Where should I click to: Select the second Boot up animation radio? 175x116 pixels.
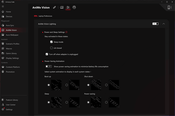67,85
